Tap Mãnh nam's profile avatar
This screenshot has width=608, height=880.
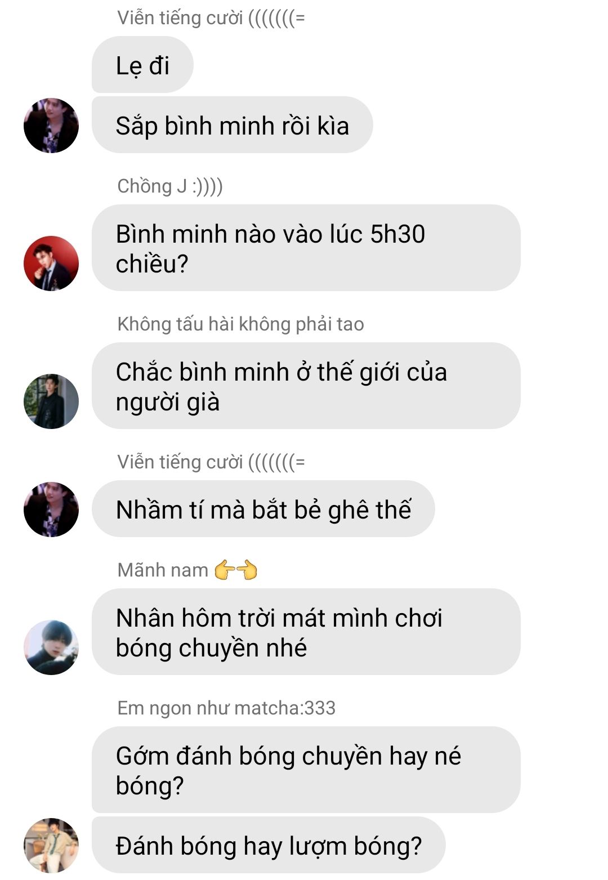[51, 647]
